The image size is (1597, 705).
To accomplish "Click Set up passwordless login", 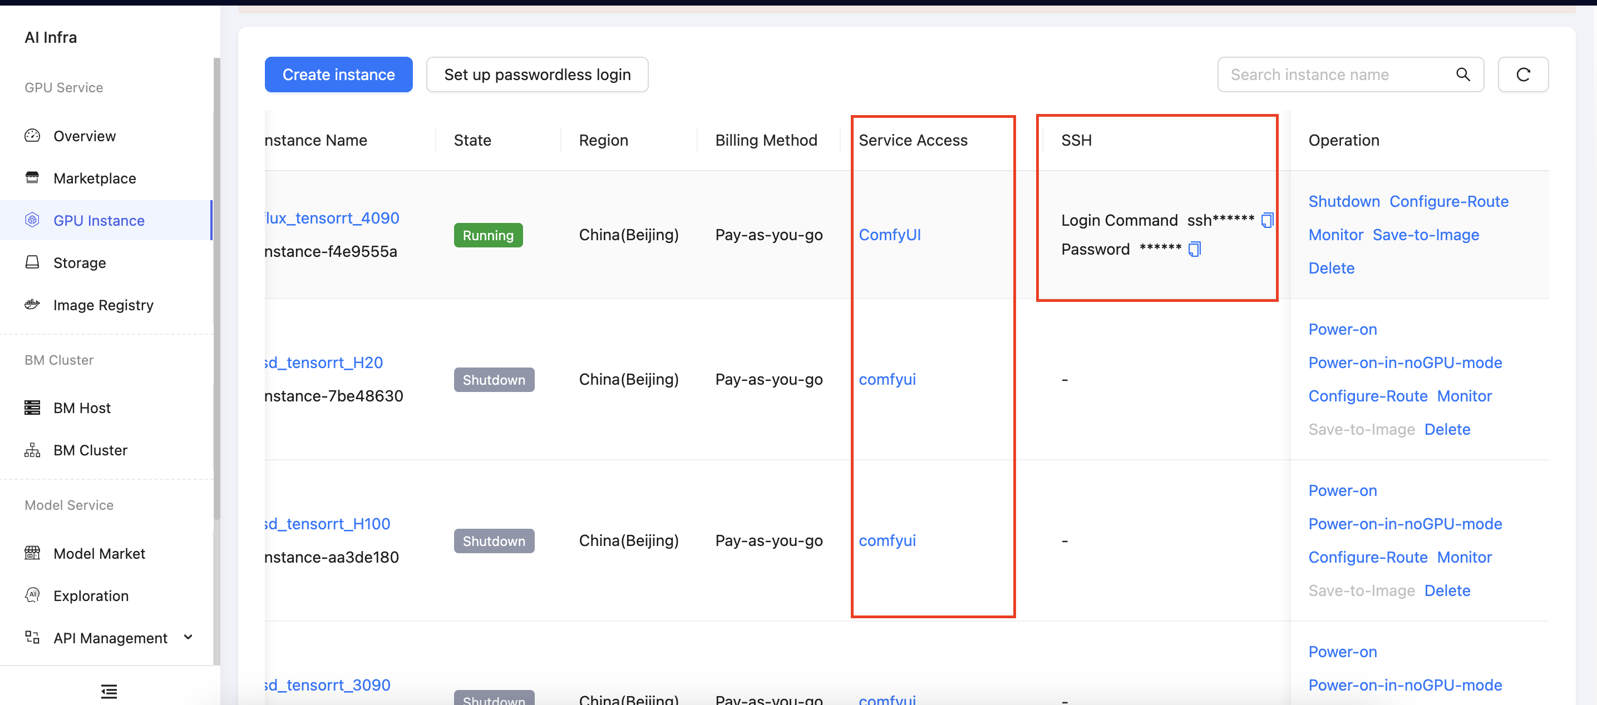I will click(x=537, y=75).
